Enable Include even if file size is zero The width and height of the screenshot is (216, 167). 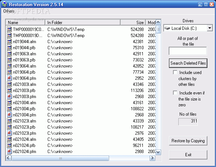pyautogui.click(x=175, y=93)
